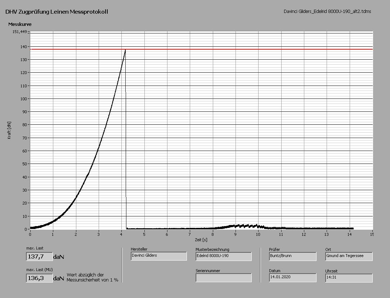Screen dimensions: 390x298
Task: Click the 4 tick on the Zeit axis
Action: 121,234
